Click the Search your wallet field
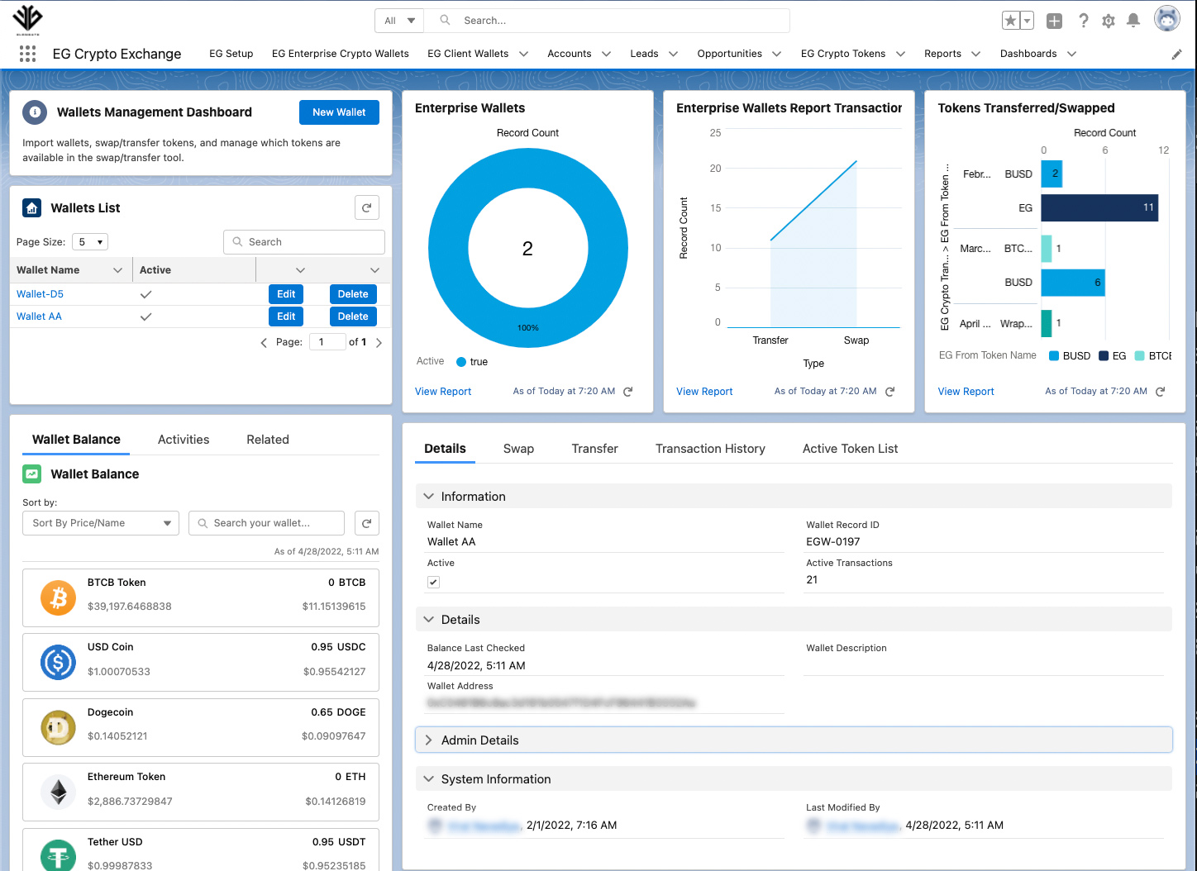 click(x=266, y=523)
